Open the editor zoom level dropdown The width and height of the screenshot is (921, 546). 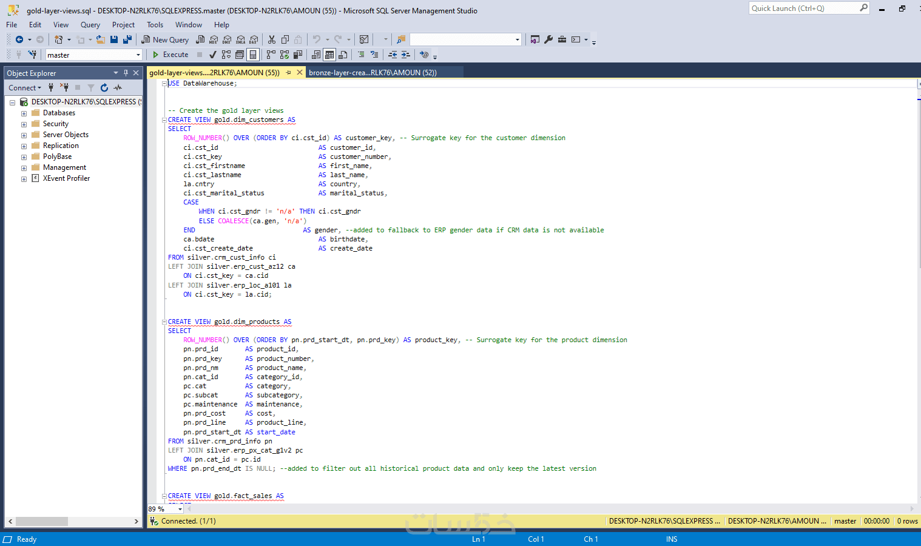pos(180,509)
